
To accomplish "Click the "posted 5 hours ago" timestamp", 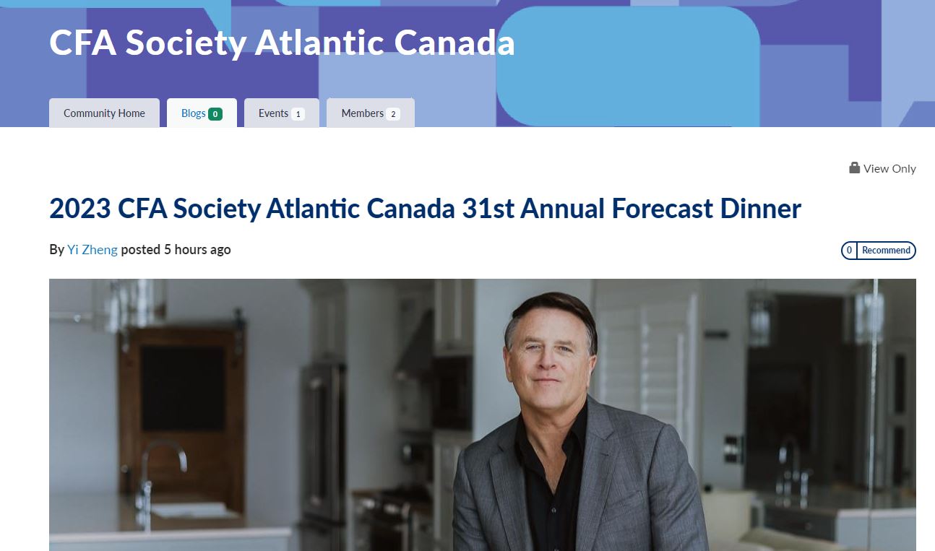I will click(x=176, y=250).
